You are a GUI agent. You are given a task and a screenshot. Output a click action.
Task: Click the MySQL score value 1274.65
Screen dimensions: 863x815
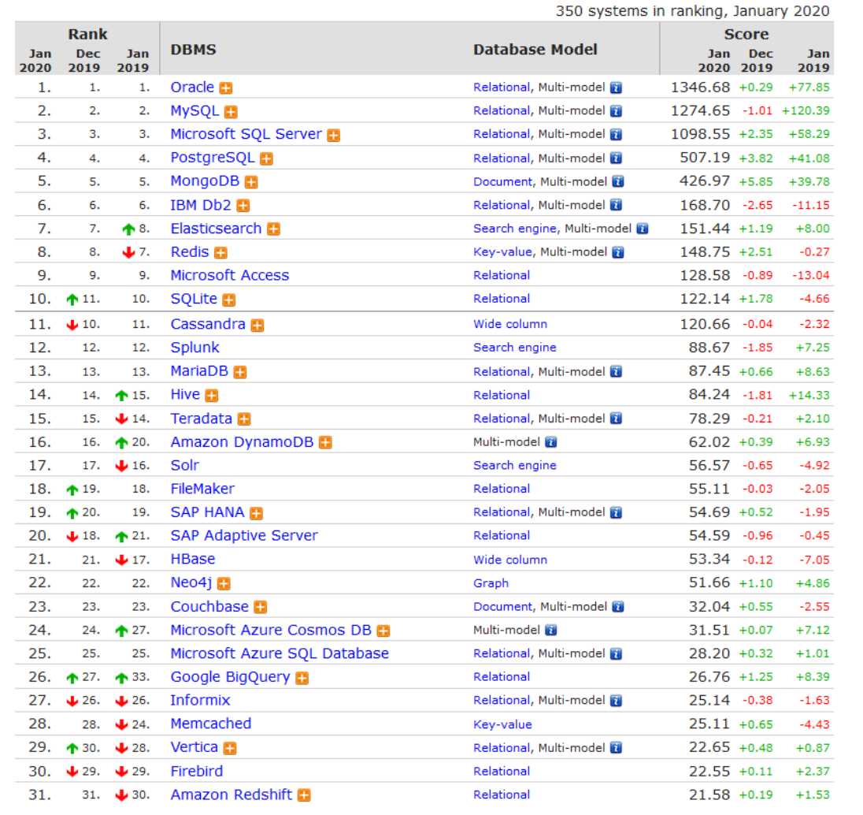click(x=700, y=111)
